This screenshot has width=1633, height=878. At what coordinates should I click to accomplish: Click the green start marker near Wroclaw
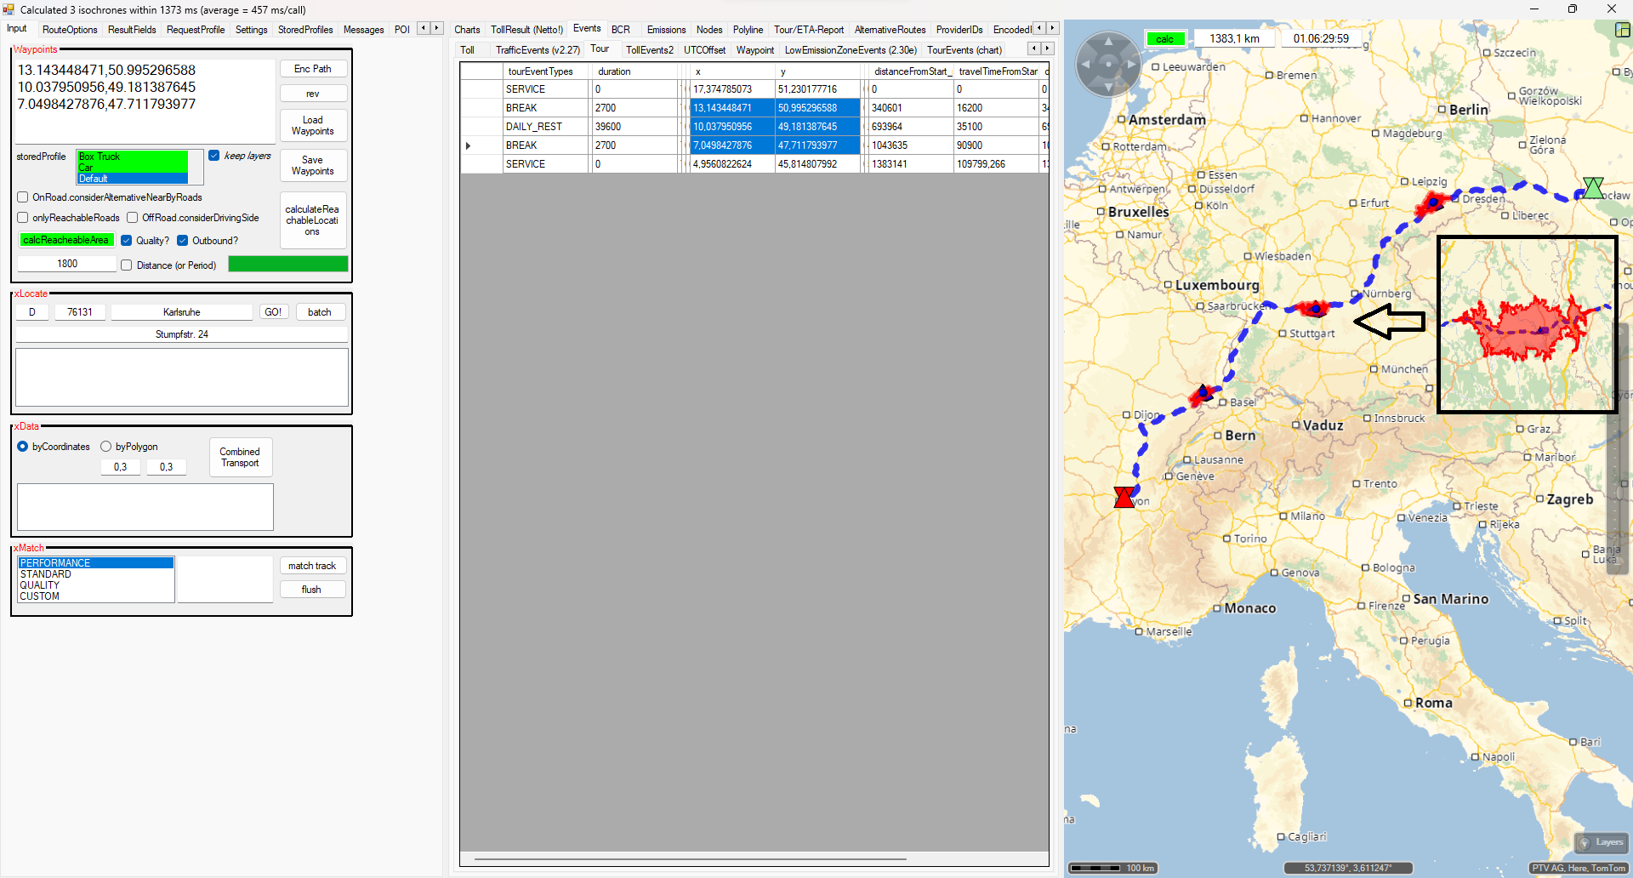click(1592, 188)
